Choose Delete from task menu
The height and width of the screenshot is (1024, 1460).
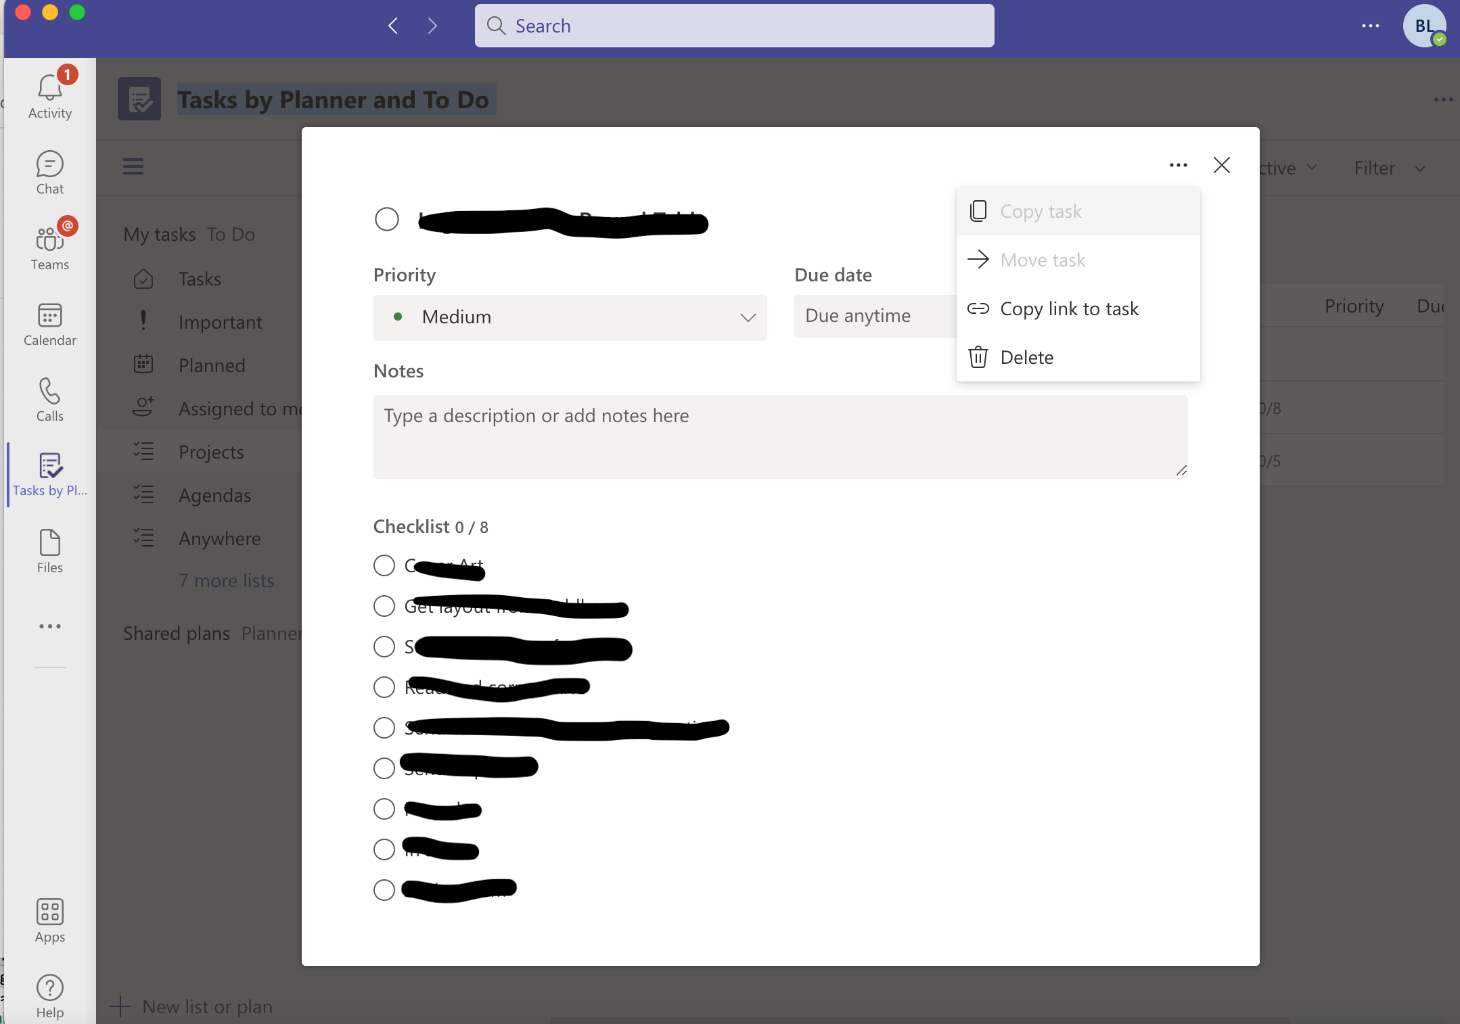(x=1078, y=357)
